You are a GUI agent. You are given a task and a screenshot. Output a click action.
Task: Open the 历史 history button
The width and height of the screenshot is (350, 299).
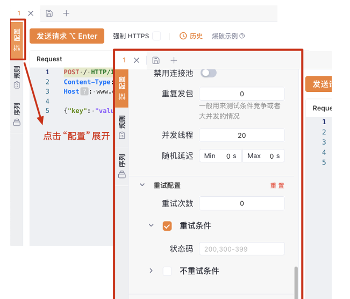point(191,36)
